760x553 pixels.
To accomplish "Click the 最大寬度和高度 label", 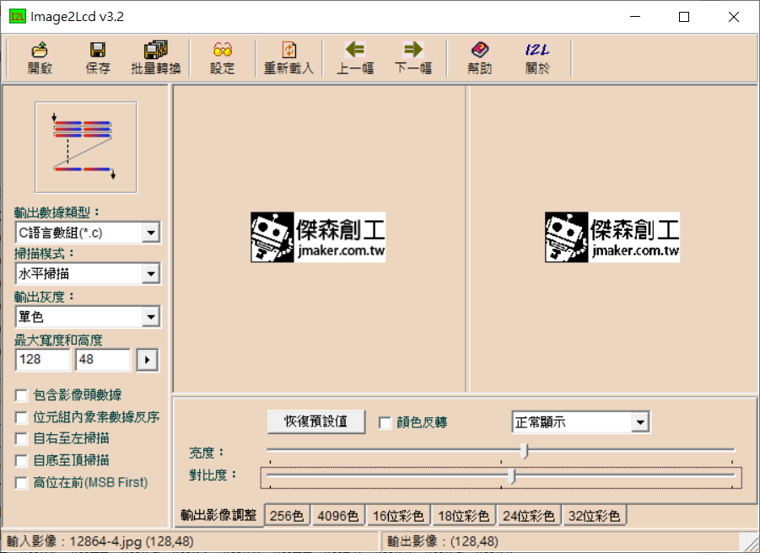I will pos(58,341).
